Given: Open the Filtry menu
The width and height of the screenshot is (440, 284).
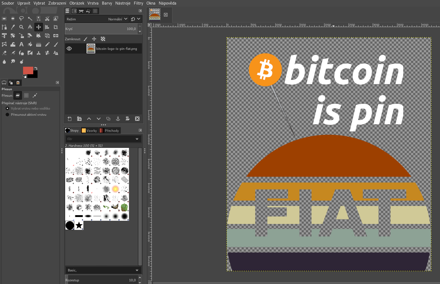Looking at the screenshot, I should (x=138, y=3).
